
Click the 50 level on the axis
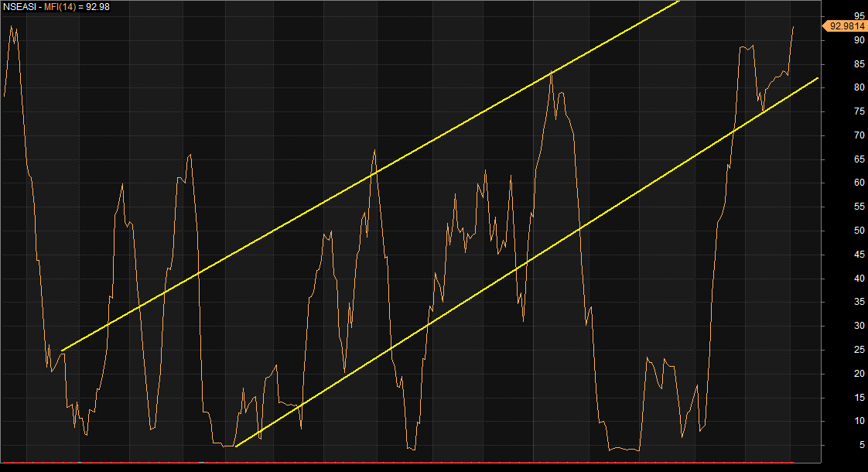(859, 231)
